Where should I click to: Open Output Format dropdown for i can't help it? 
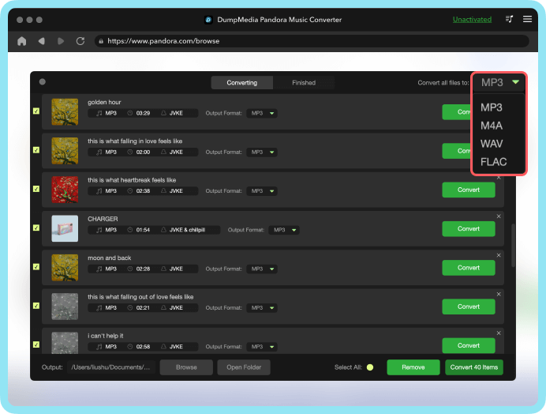point(262,347)
